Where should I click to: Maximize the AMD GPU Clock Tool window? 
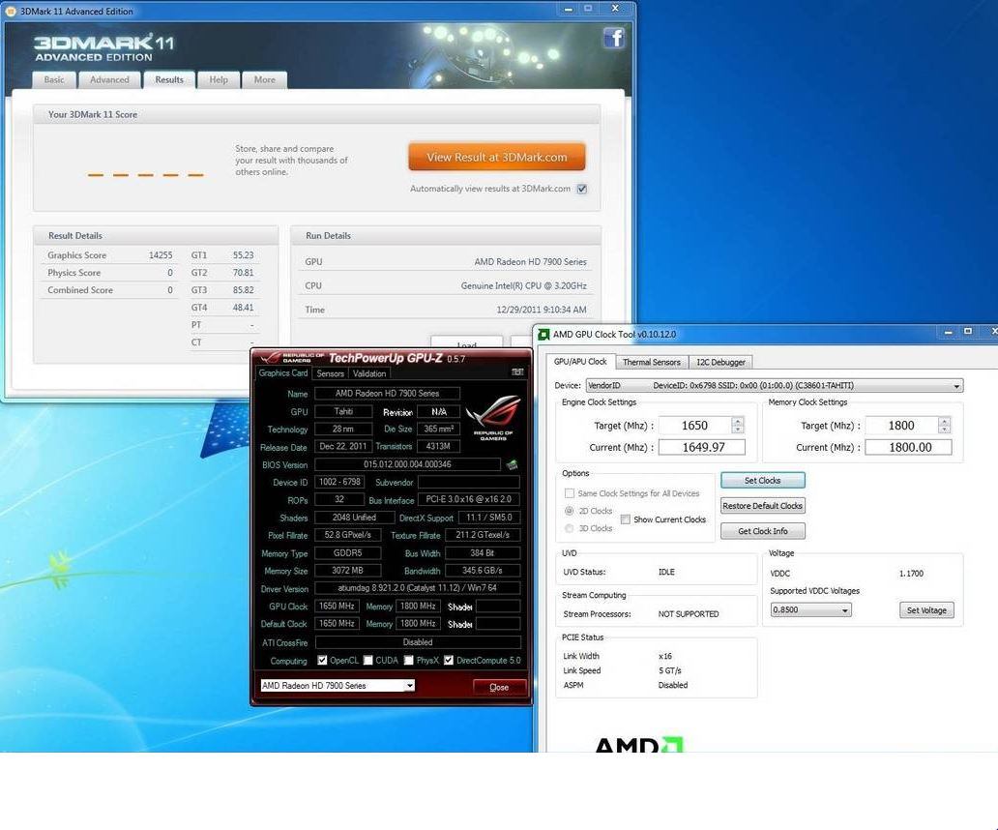(x=968, y=332)
